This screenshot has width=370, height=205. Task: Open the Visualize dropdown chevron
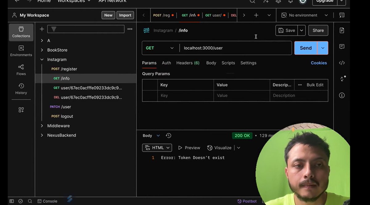[238, 148]
